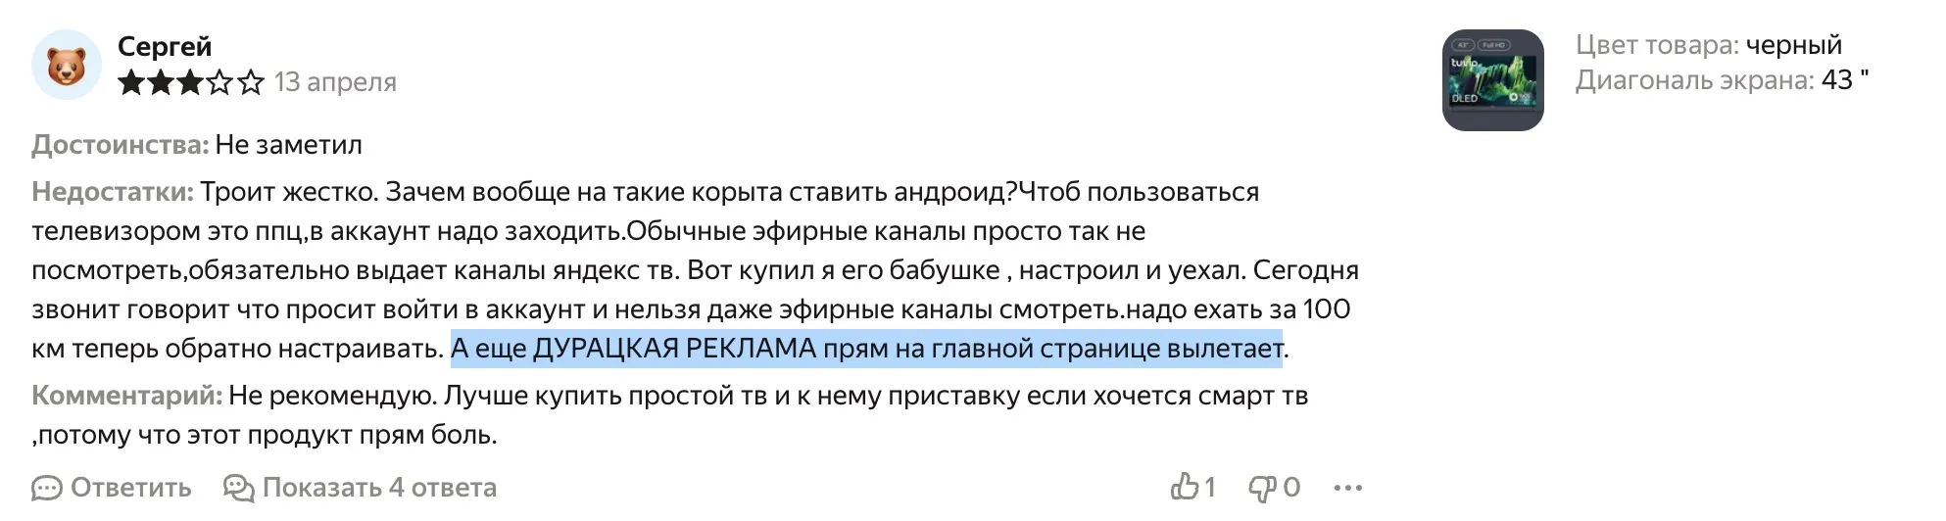
Task: Click the fifth empty rating star
Action: (x=251, y=82)
